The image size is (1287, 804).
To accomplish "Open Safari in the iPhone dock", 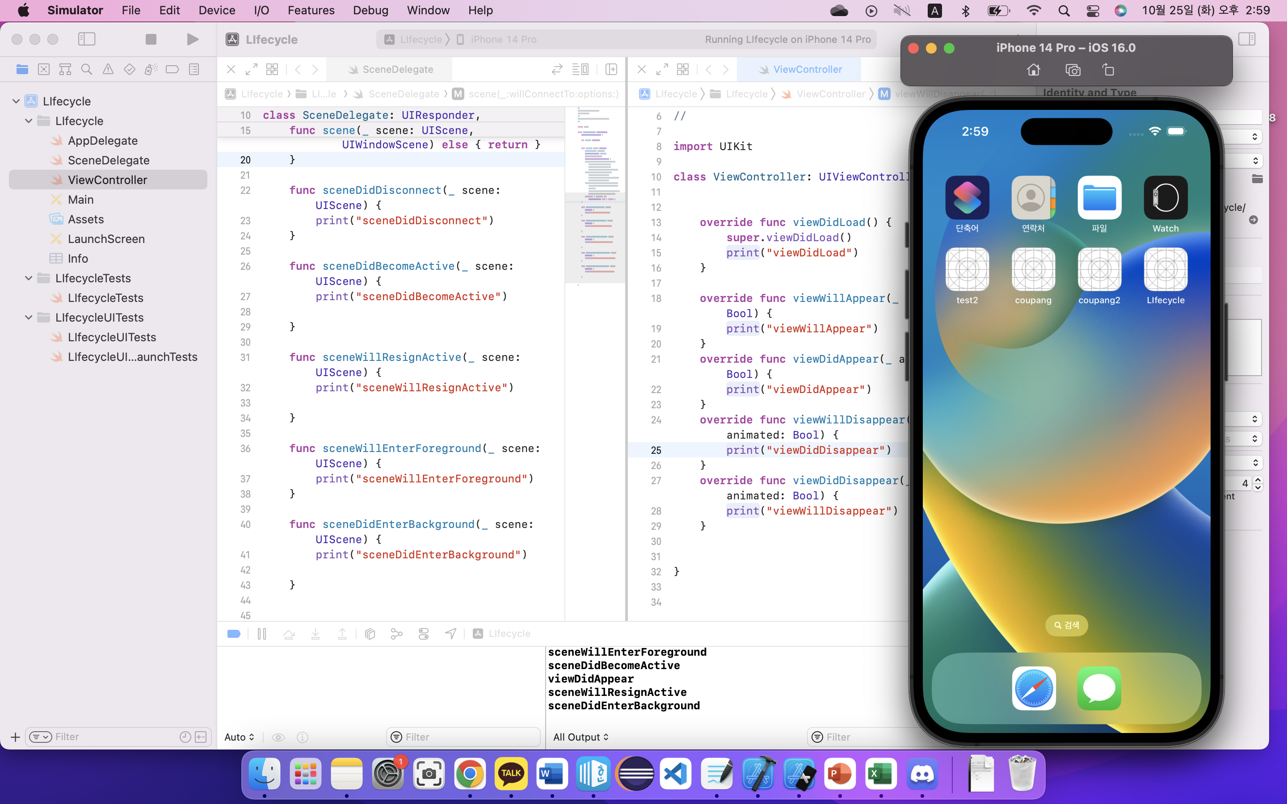I will [x=1033, y=688].
